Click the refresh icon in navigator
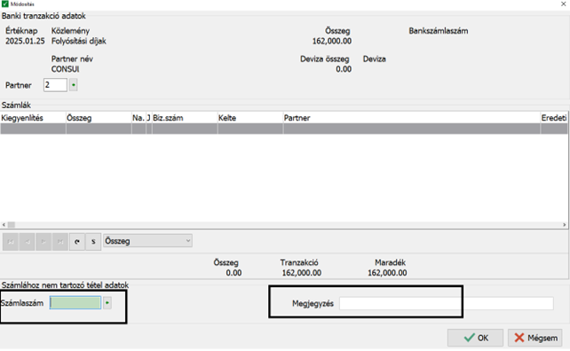The width and height of the screenshot is (570, 351). tap(77, 242)
